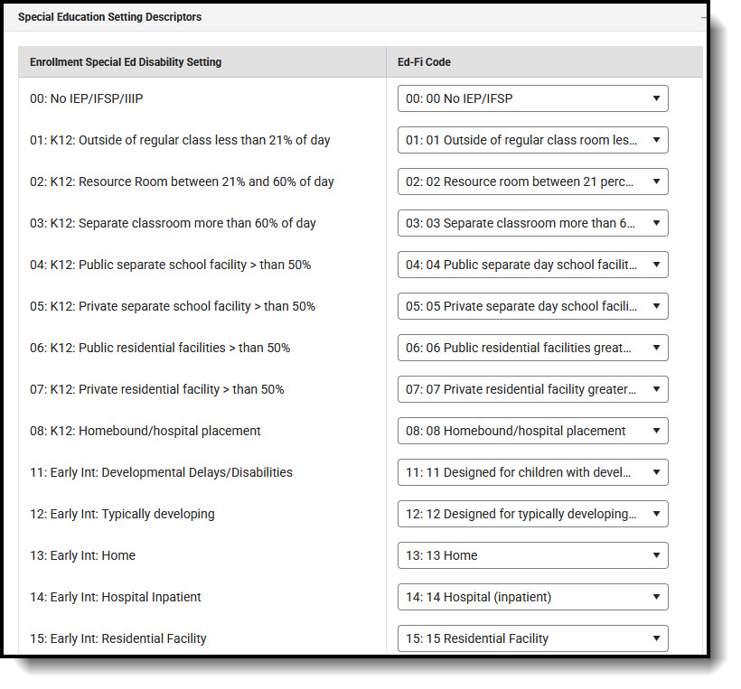
Task: Click the '08: K12: Homebound/hospital placement' label
Action: 145,431
